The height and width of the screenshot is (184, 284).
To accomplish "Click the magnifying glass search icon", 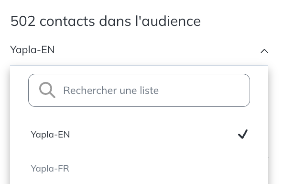I will [x=47, y=90].
